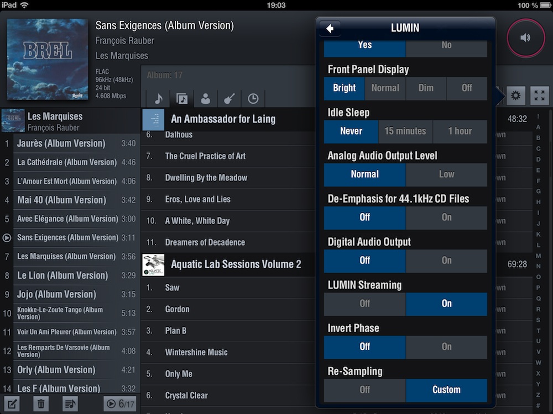
Task: Toggle fullscreen with the expand arrows icon
Action: coord(539,95)
